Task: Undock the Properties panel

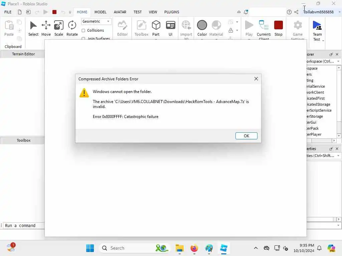Action: [x=331, y=149]
